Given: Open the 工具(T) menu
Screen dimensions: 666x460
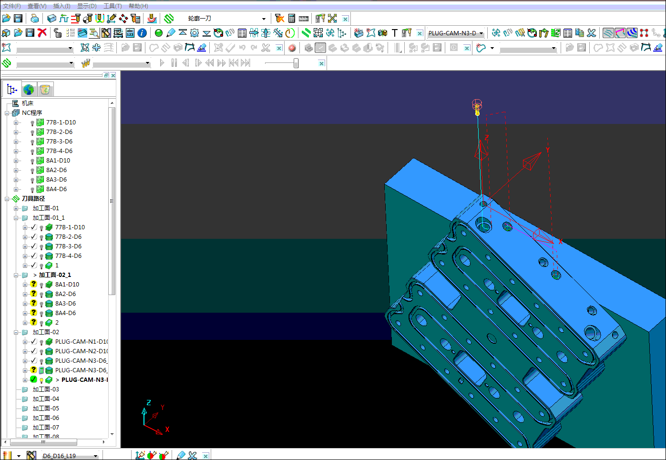Looking at the screenshot, I should (x=113, y=6).
